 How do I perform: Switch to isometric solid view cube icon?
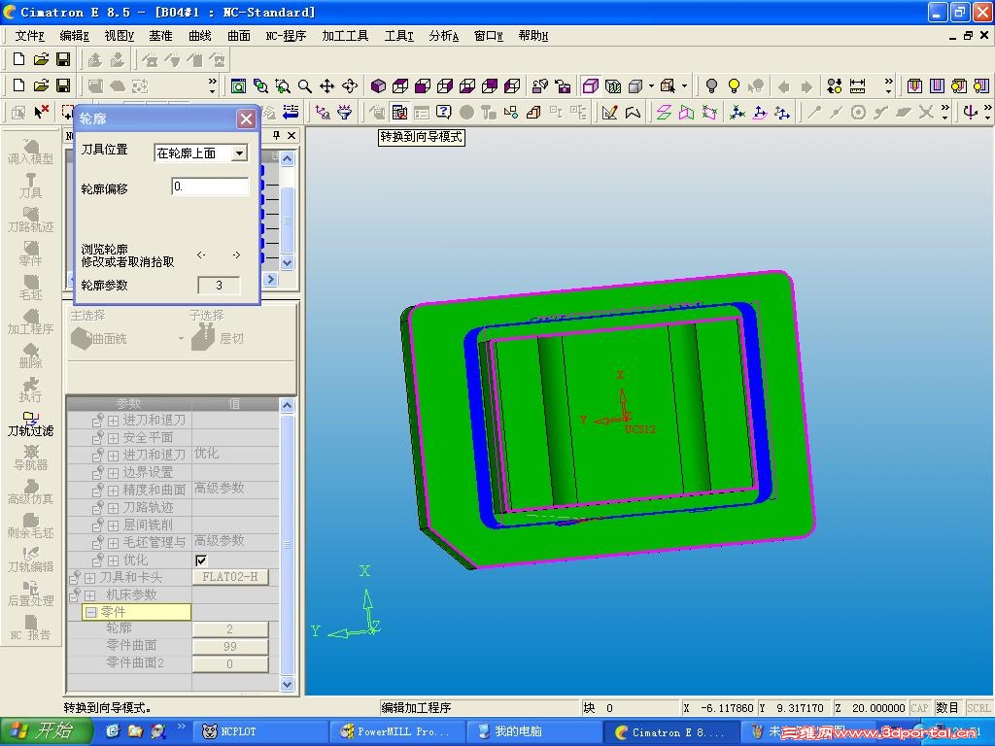click(x=378, y=85)
